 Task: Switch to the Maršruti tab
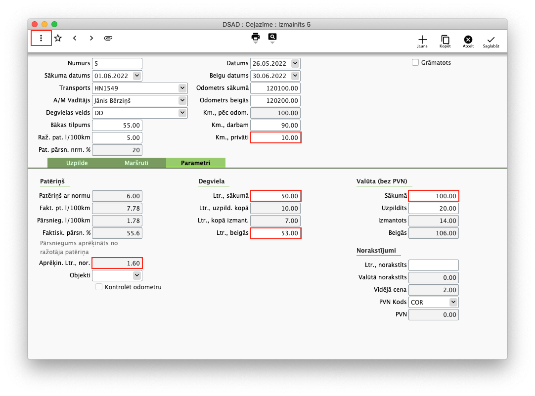(136, 163)
